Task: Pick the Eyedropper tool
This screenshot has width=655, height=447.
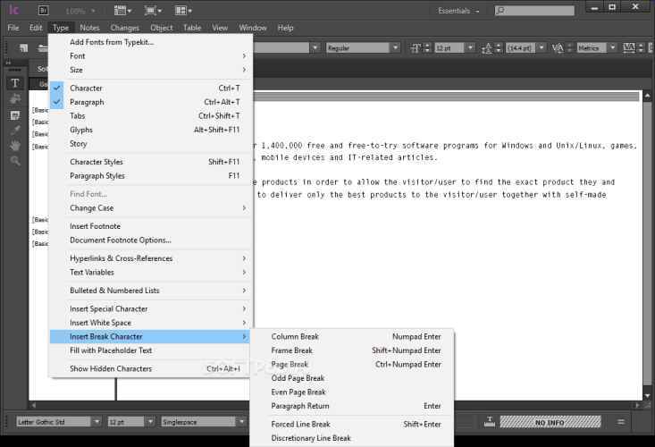Action: [x=15, y=131]
